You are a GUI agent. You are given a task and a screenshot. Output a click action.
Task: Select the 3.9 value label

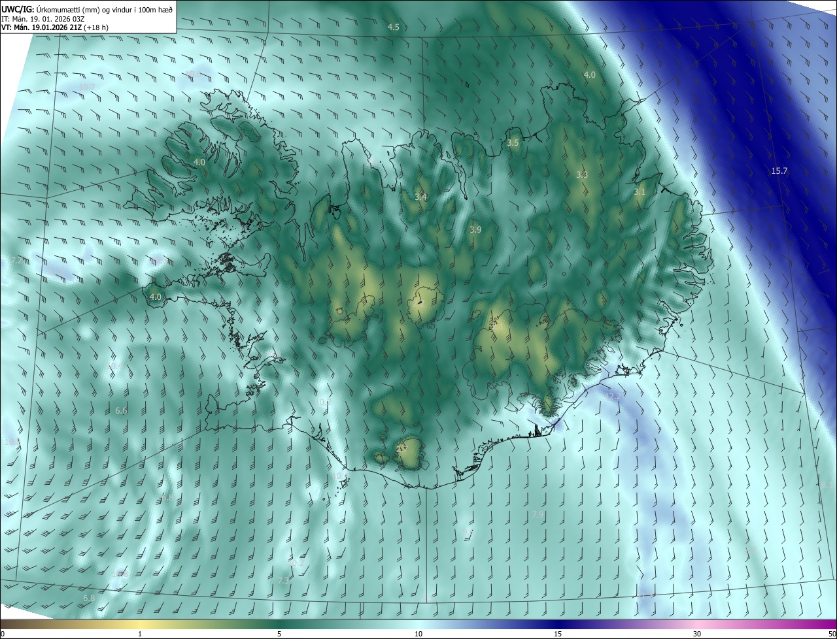[x=475, y=230]
